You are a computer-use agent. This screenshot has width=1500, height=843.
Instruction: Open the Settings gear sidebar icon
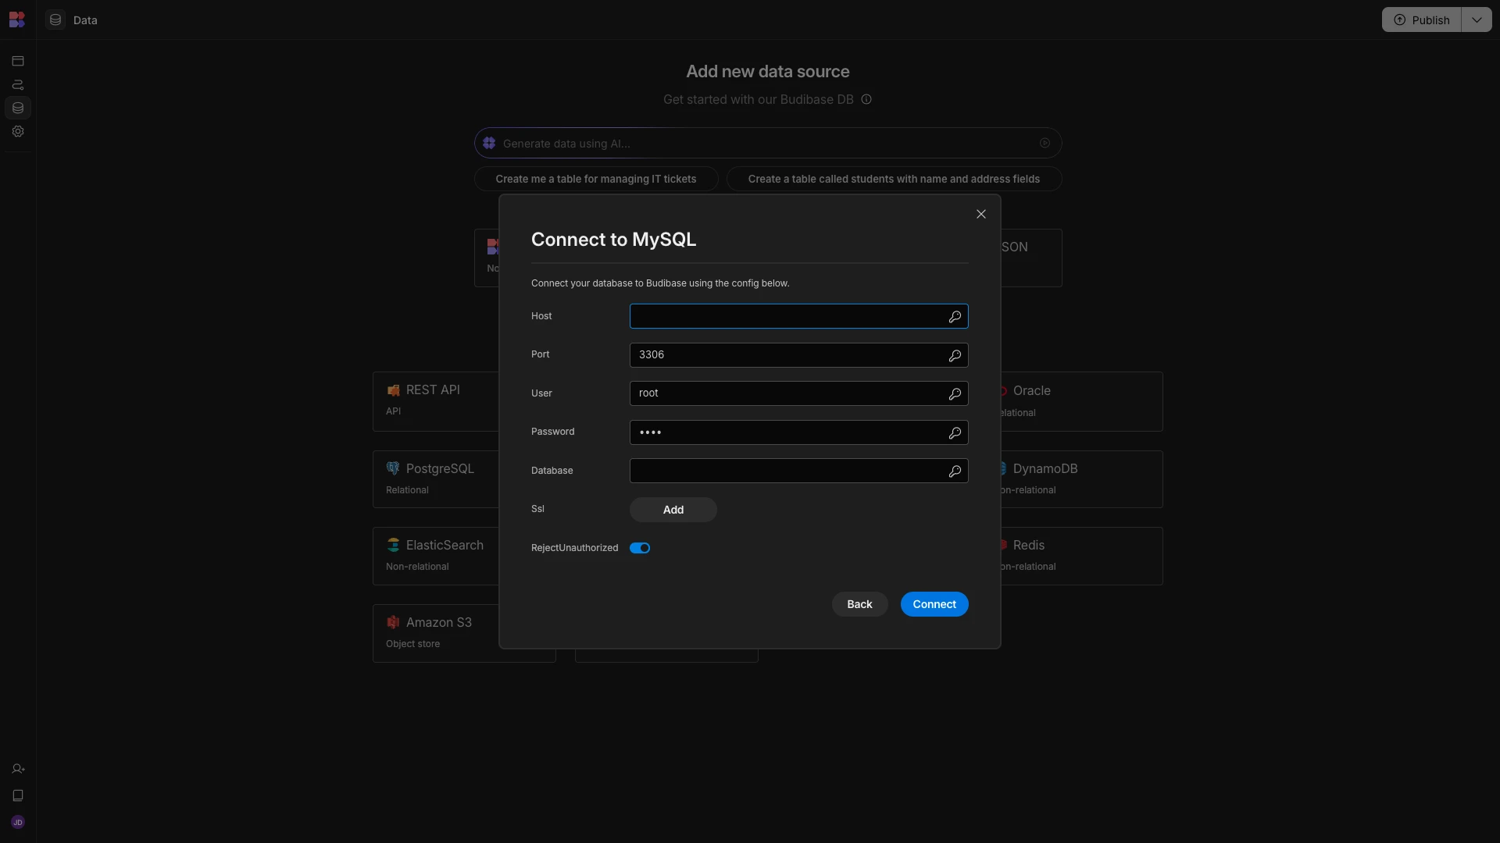18,131
